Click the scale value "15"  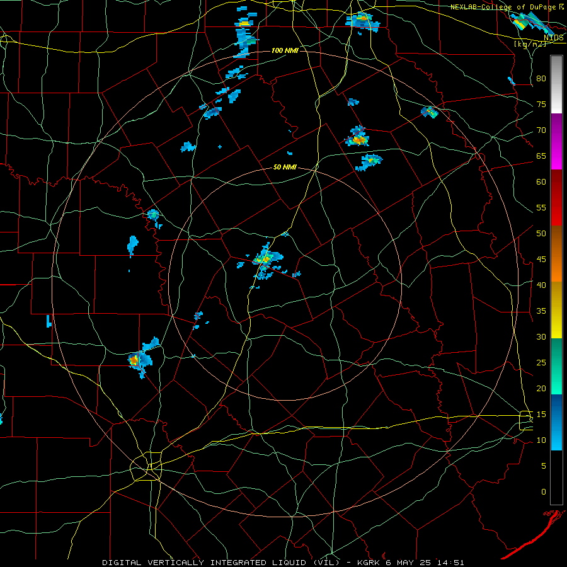541,414
